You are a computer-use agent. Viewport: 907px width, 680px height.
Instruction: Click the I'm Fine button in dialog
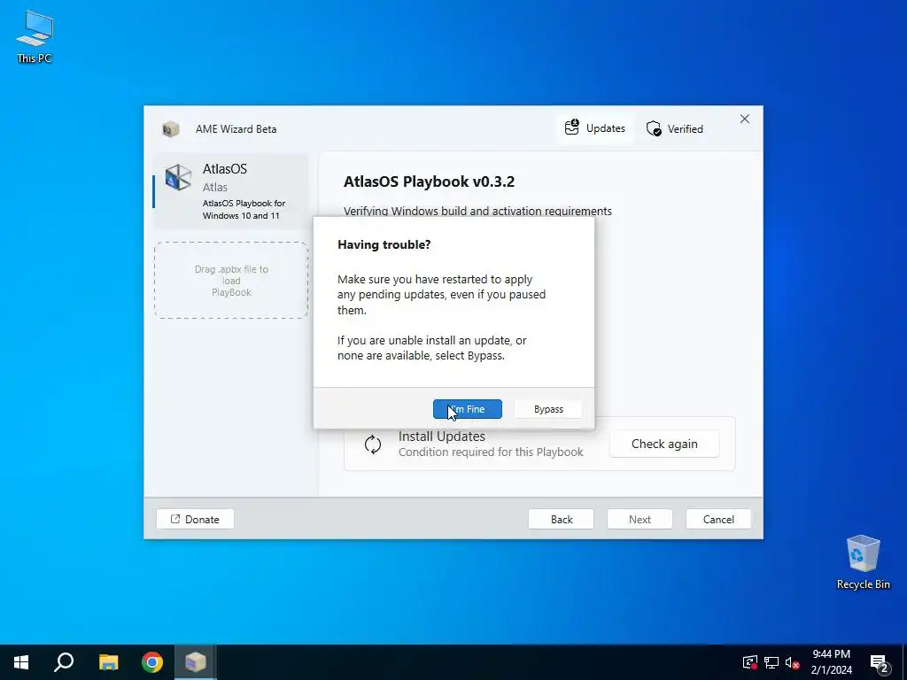point(468,409)
